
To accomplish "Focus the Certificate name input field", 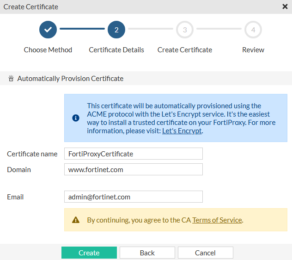I will [133, 154].
